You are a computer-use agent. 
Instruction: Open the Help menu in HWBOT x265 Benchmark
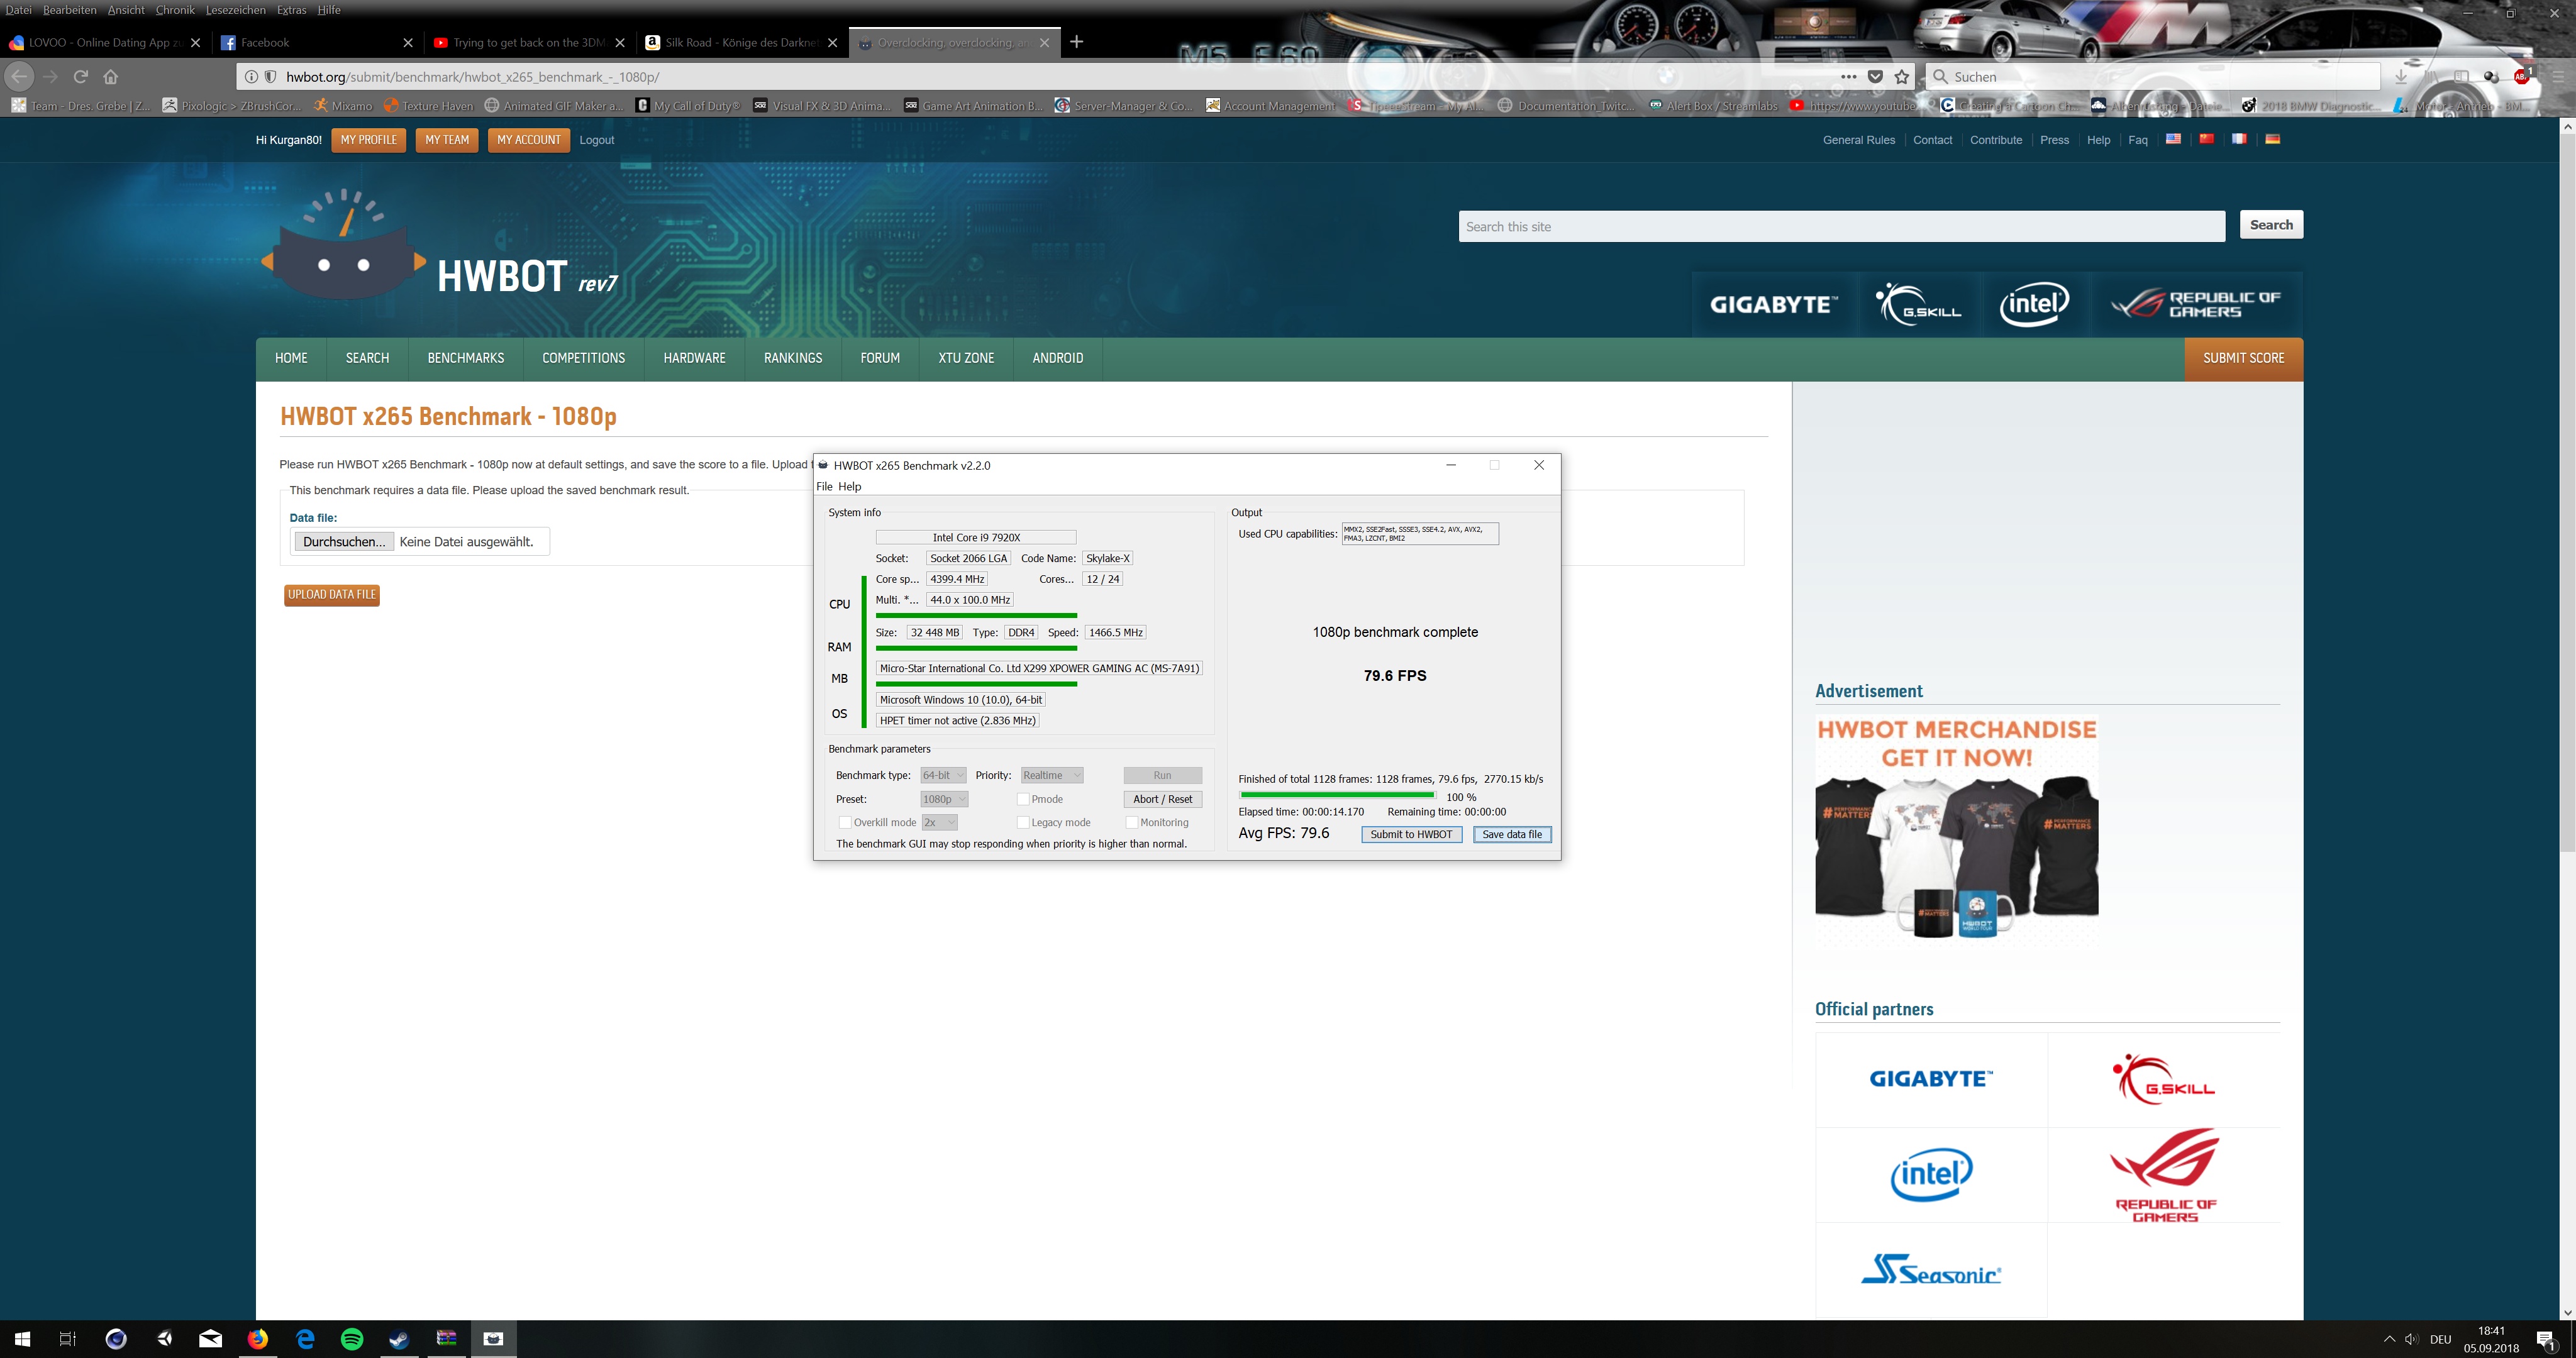[849, 486]
